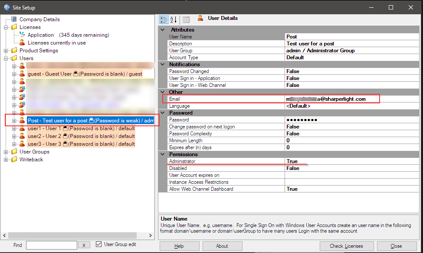
Task: Click the Close button at bottom
Action: 397,246
